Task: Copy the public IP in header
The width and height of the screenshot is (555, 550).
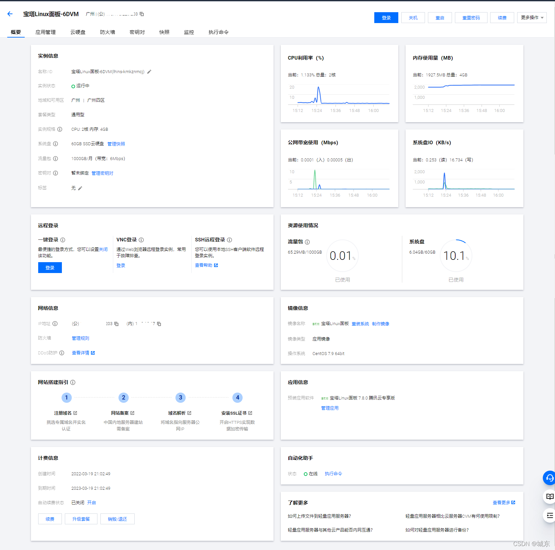Action: click(x=142, y=14)
